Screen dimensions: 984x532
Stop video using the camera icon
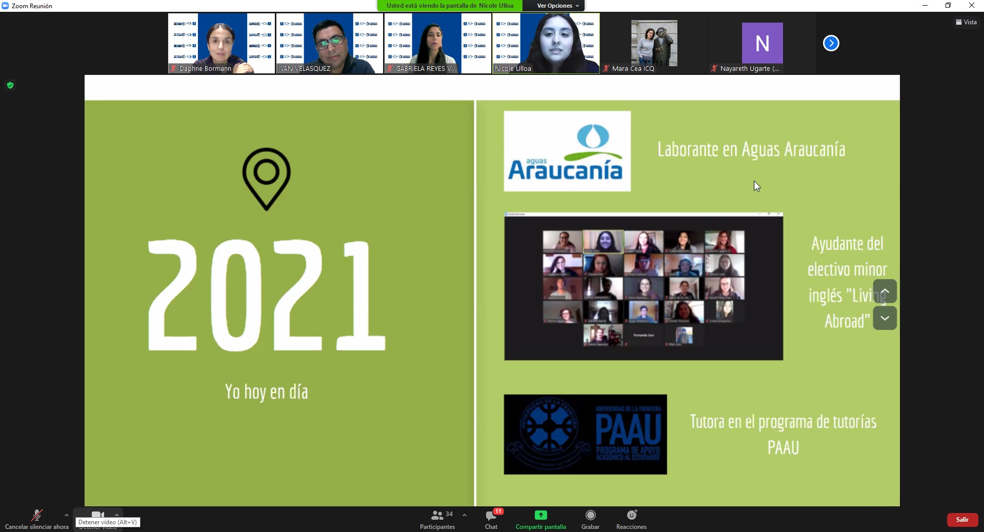pyautogui.click(x=97, y=515)
